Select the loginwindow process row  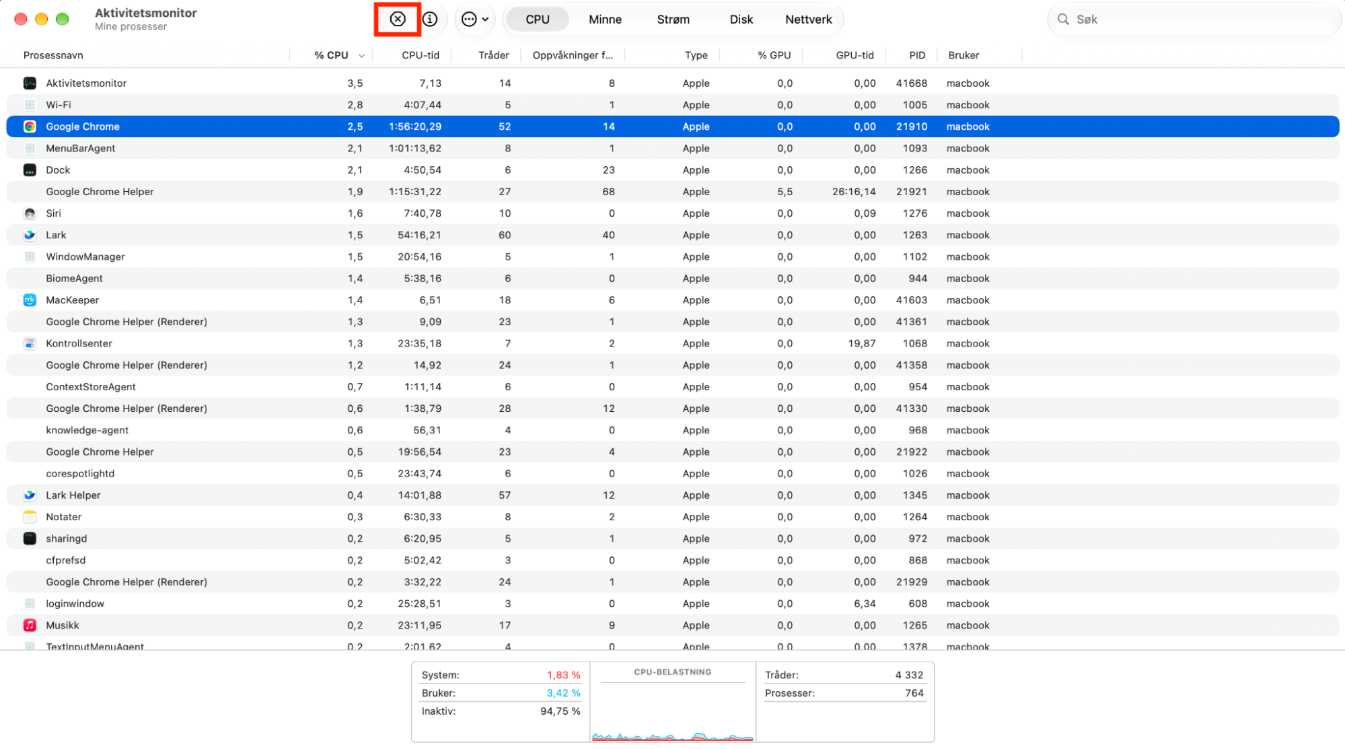(x=673, y=603)
